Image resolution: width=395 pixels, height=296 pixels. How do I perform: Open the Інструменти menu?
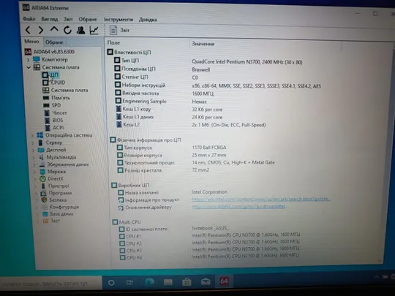[118, 20]
